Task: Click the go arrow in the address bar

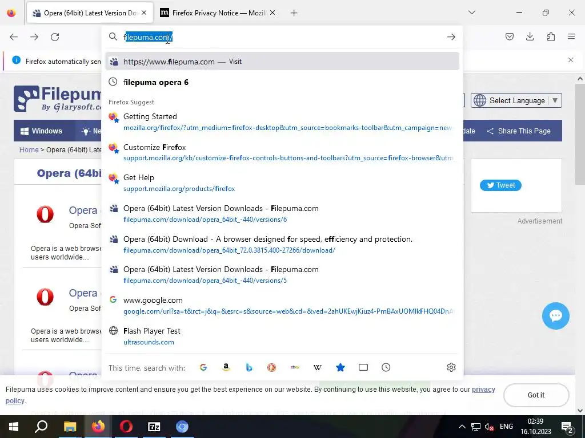Action: point(451,37)
